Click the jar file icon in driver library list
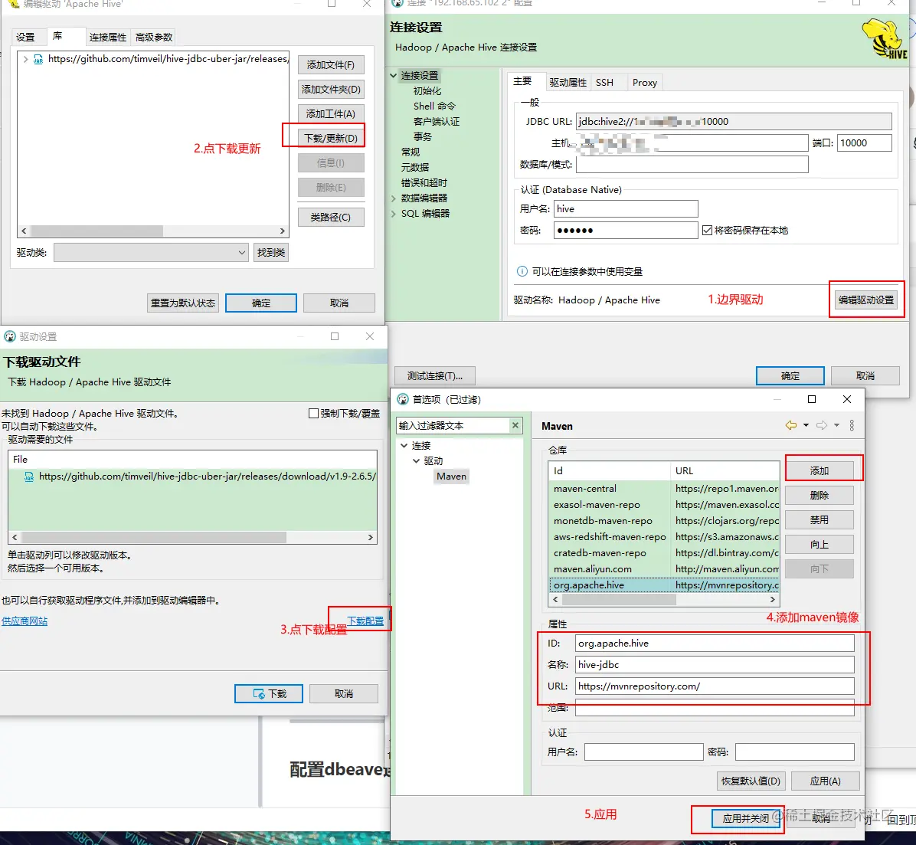Screen dimensions: 916x845 (38, 59)
